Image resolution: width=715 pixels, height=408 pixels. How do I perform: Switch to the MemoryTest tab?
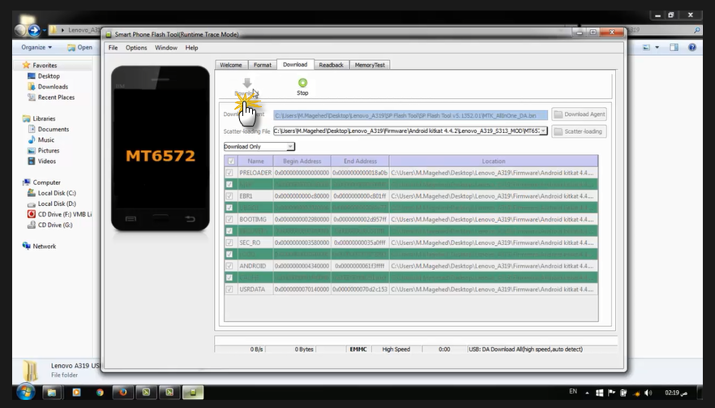coord(370,65)
